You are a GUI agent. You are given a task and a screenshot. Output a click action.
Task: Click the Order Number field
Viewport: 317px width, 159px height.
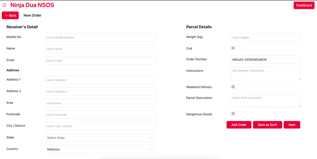265,60
